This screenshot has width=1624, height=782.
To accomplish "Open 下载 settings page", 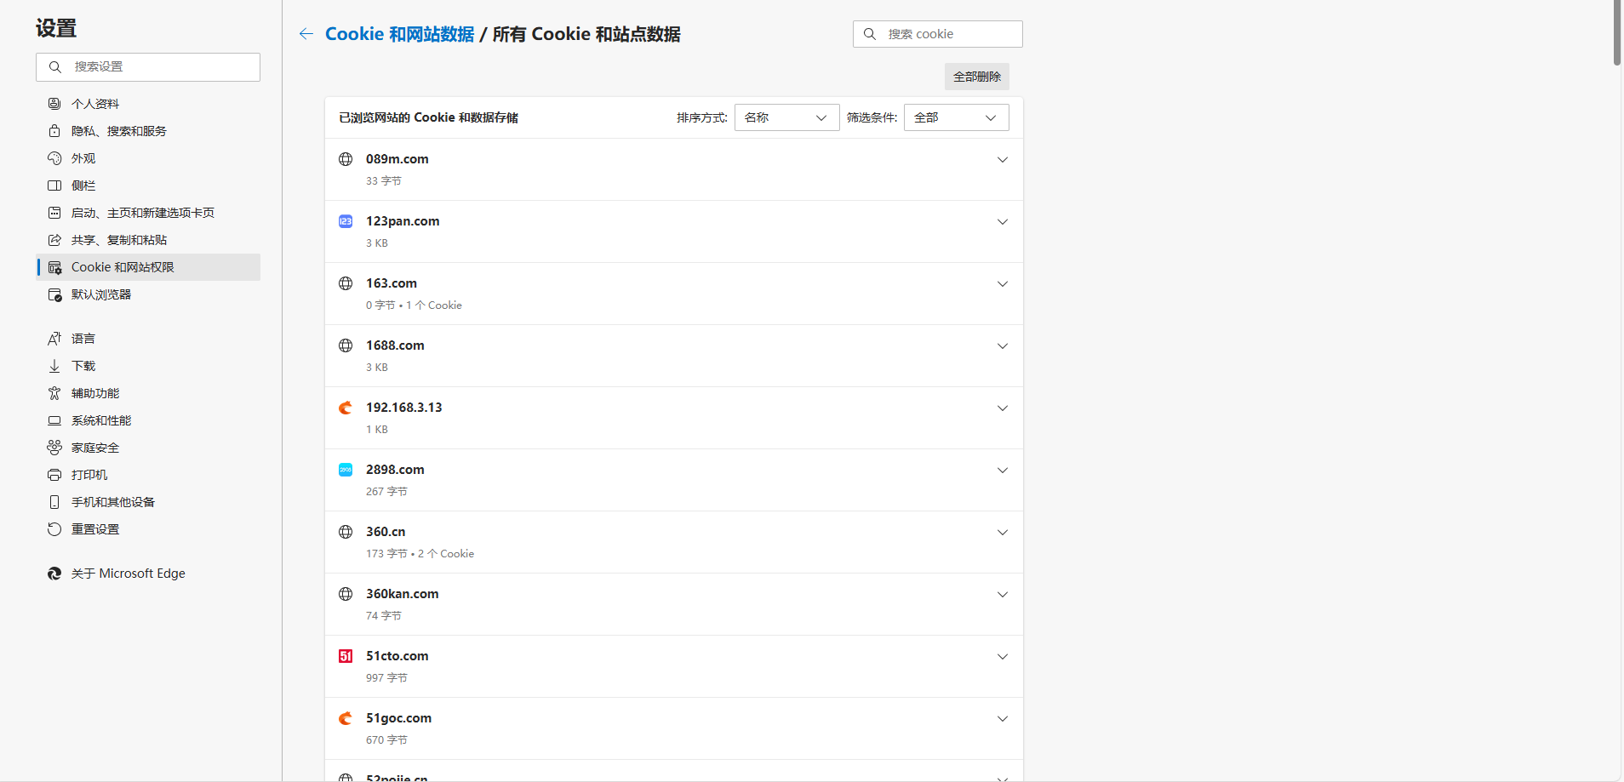I will 148,366.
